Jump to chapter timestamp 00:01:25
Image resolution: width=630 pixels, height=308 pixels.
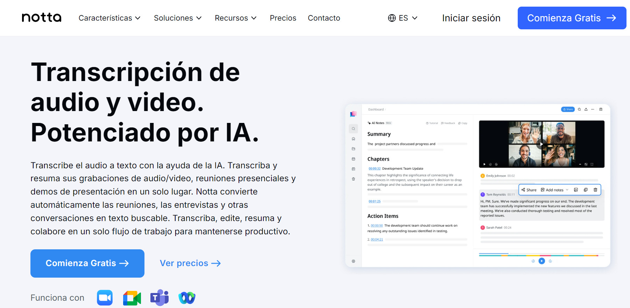pos(375,201)
